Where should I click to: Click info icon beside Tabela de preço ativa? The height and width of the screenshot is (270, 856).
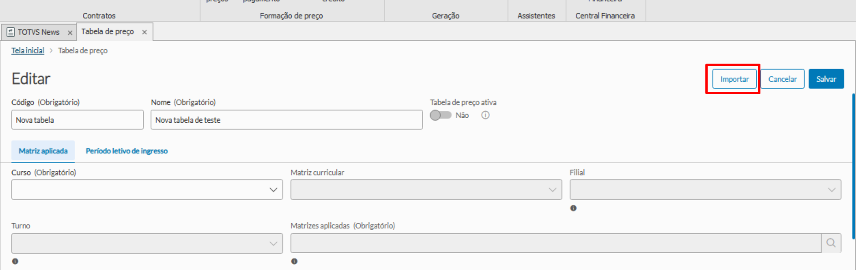click(486, 115)
